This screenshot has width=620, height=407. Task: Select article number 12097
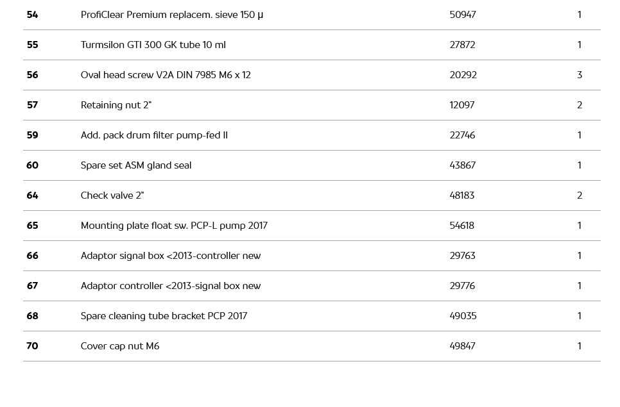[461, 105]
